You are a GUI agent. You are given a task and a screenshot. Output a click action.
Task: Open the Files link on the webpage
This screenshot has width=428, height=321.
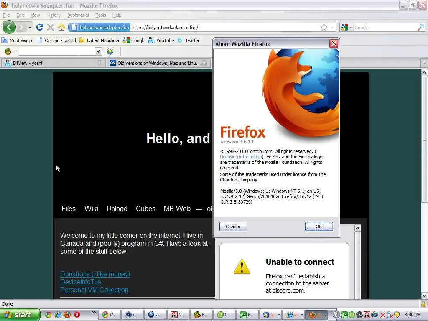pyautogui.click(x=69, y=209)
